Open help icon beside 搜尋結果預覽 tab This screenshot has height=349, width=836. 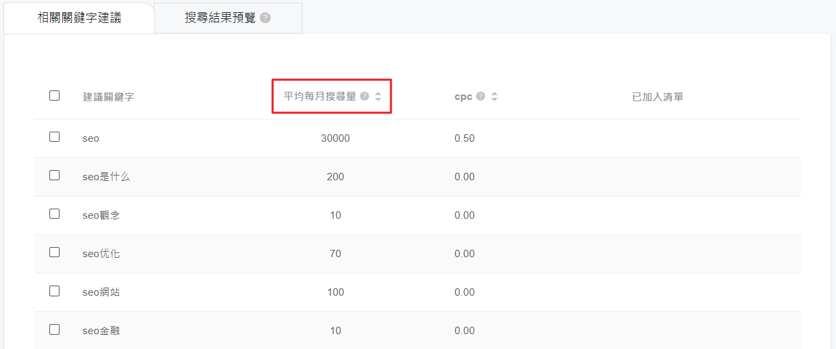coord(265,18)
